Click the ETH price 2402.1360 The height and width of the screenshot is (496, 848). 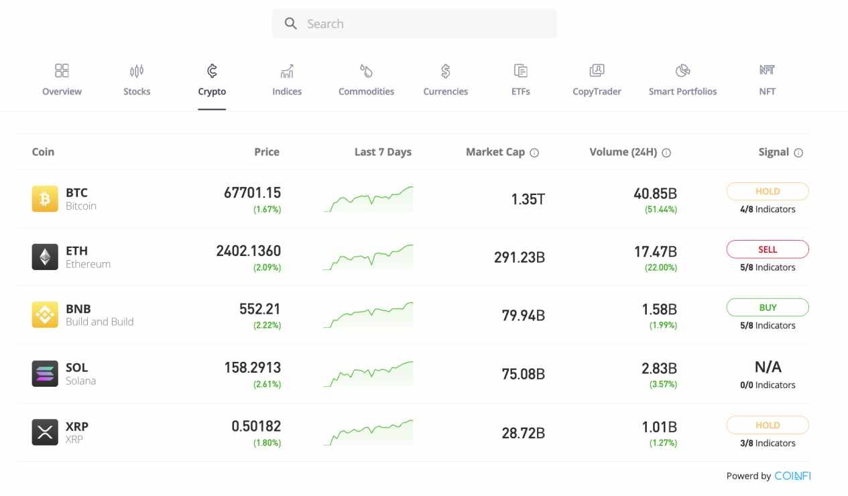[248, 251]
